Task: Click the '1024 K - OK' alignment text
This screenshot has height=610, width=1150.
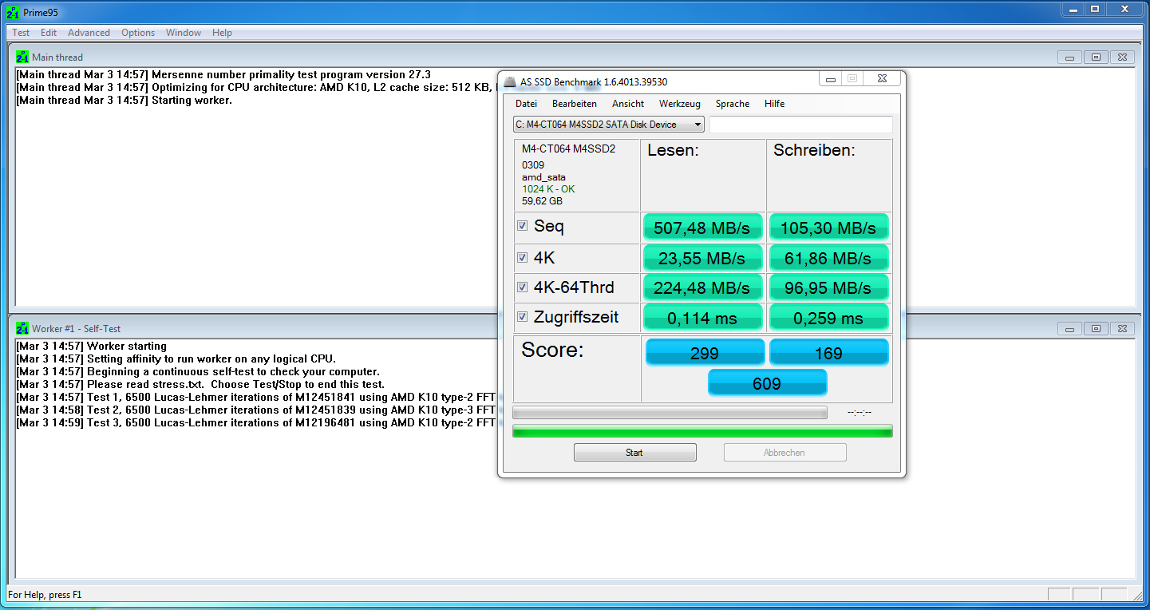Action: [x=548, y=189]
